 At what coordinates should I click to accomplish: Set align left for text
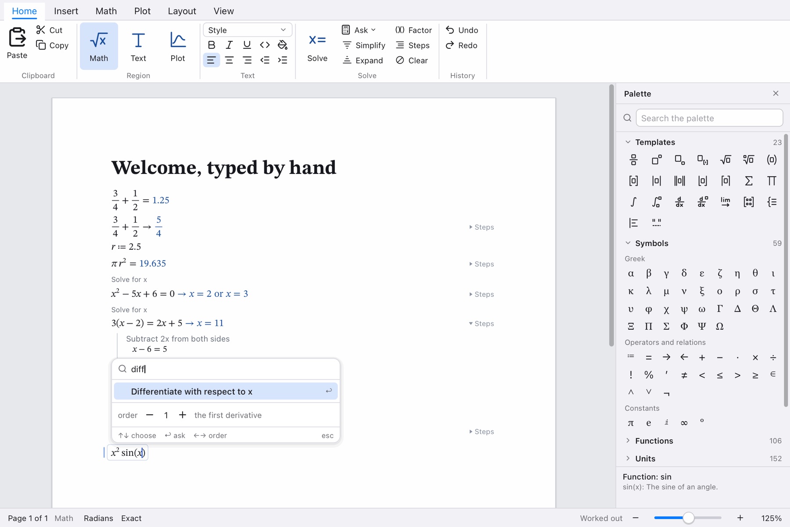tap(212, 60)
